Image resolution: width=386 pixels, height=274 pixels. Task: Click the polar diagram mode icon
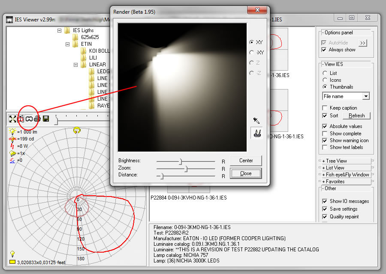21,119
